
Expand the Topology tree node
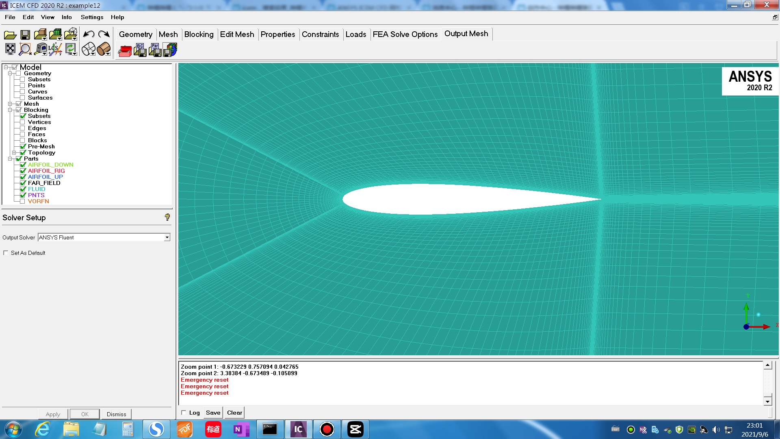14,153
